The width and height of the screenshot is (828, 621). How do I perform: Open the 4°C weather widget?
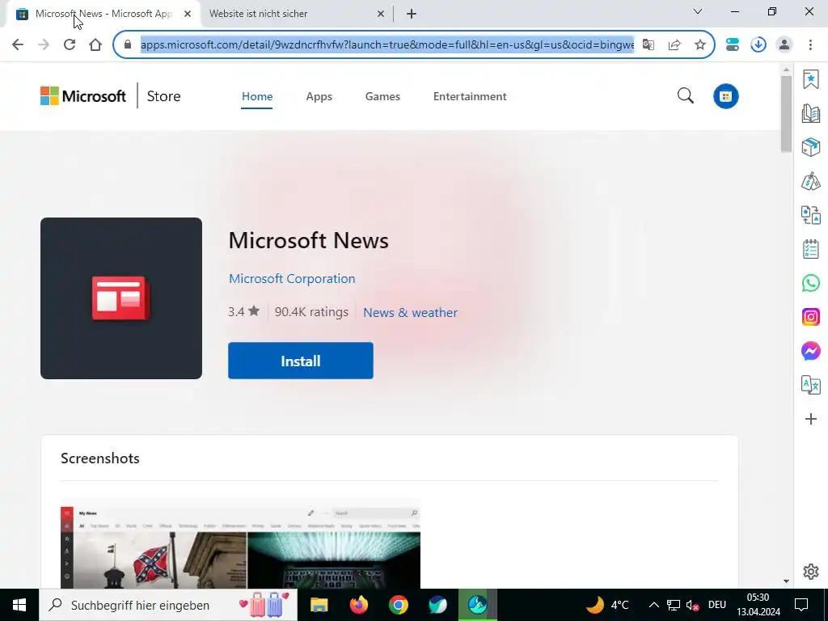pyautogui.click(x=607, y=605)
